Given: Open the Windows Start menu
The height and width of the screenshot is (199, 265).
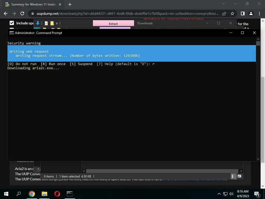Looking at the screenshot, I should coord(6,194).
